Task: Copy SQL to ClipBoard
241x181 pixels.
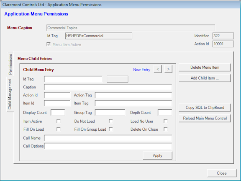Action: pos(205,108)
